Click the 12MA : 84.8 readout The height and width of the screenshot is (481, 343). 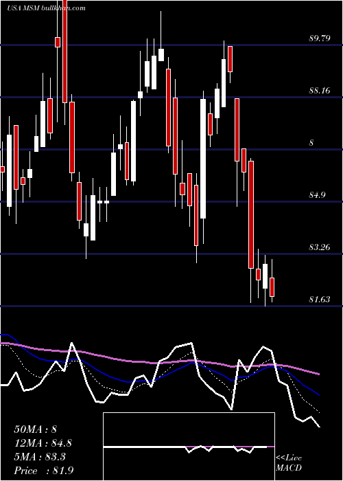(x=43, y=443)
